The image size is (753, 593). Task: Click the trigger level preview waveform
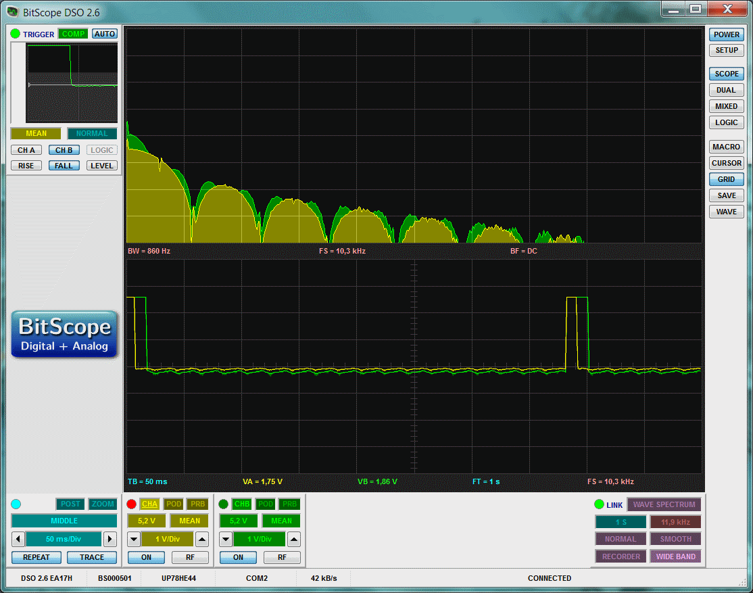click(x=72, y=82)
